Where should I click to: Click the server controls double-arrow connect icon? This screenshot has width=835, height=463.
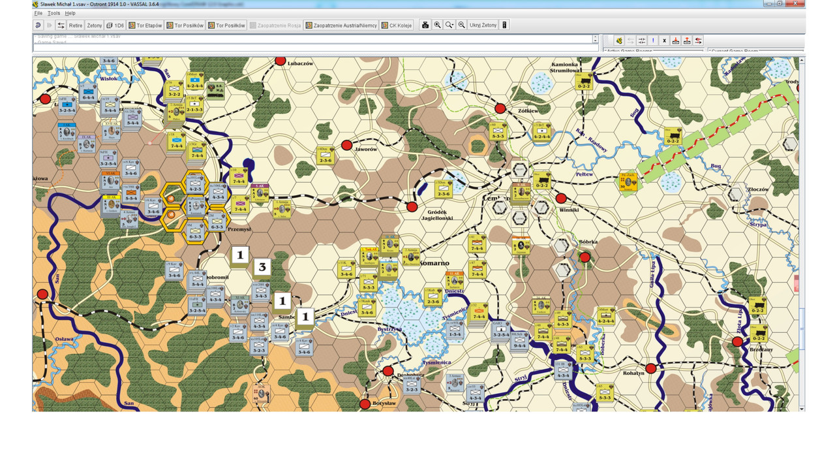tap(642, 40)
